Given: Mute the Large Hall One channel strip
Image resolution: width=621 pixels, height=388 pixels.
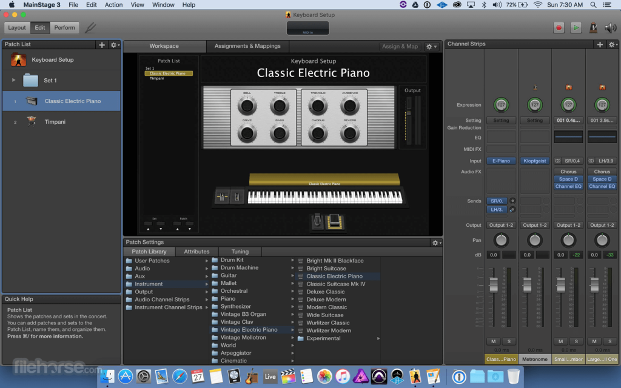Looking at the screenshot, I should (x=594, y=341).
